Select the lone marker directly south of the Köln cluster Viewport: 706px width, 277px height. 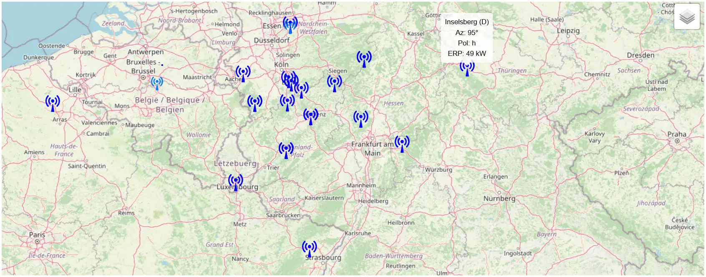[287, 102]
